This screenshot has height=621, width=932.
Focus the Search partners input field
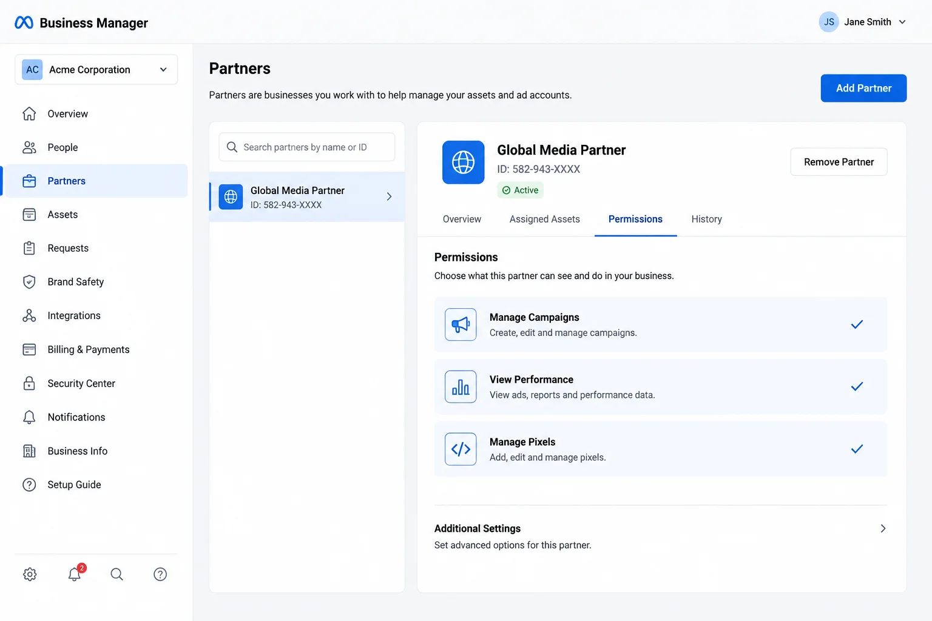307,147
